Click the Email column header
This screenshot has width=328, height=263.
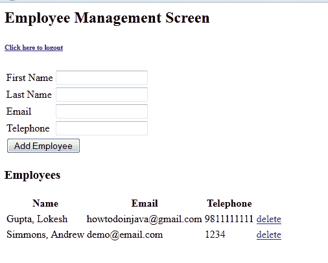pos(145,203)
